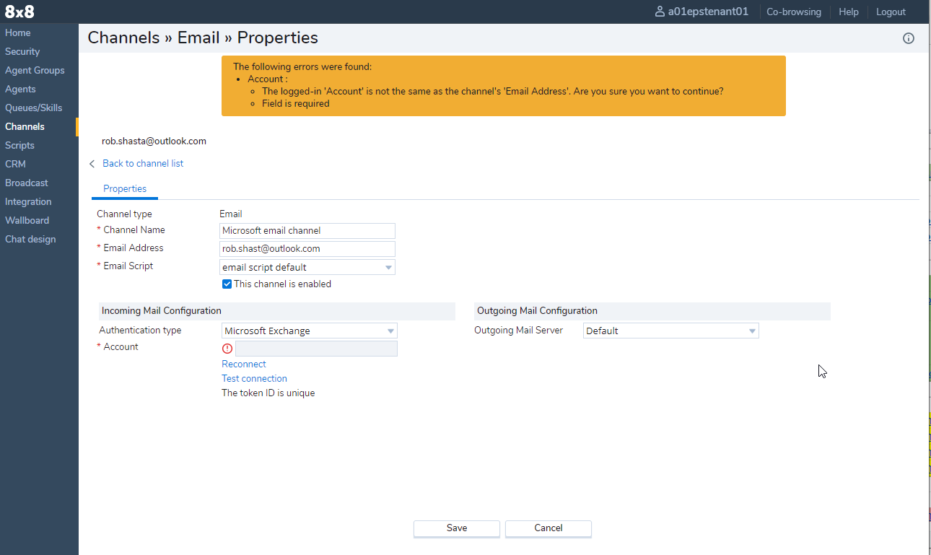931x555 pixels.
Task: Click the Incoming Mail Configuration header
Action: (277, 311)
